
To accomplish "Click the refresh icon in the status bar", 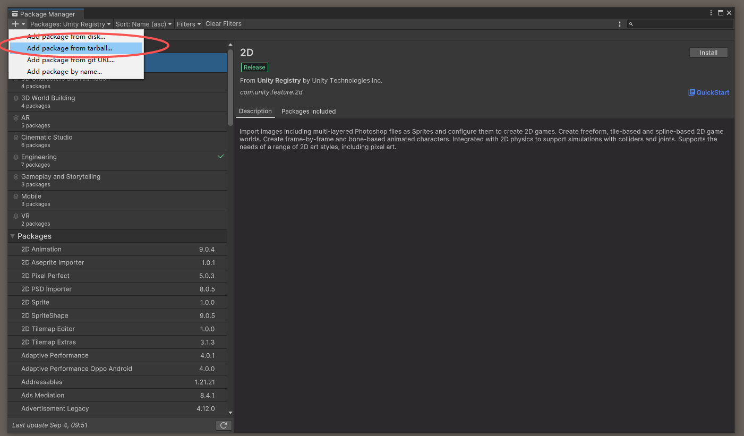I will coord(224,425).
